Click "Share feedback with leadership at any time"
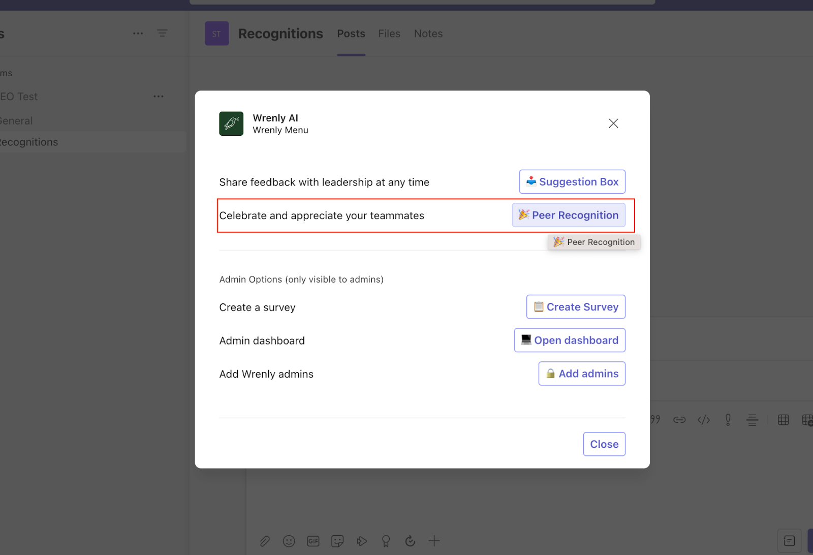Viewport: 813px width, 555px height. (324, 182)
